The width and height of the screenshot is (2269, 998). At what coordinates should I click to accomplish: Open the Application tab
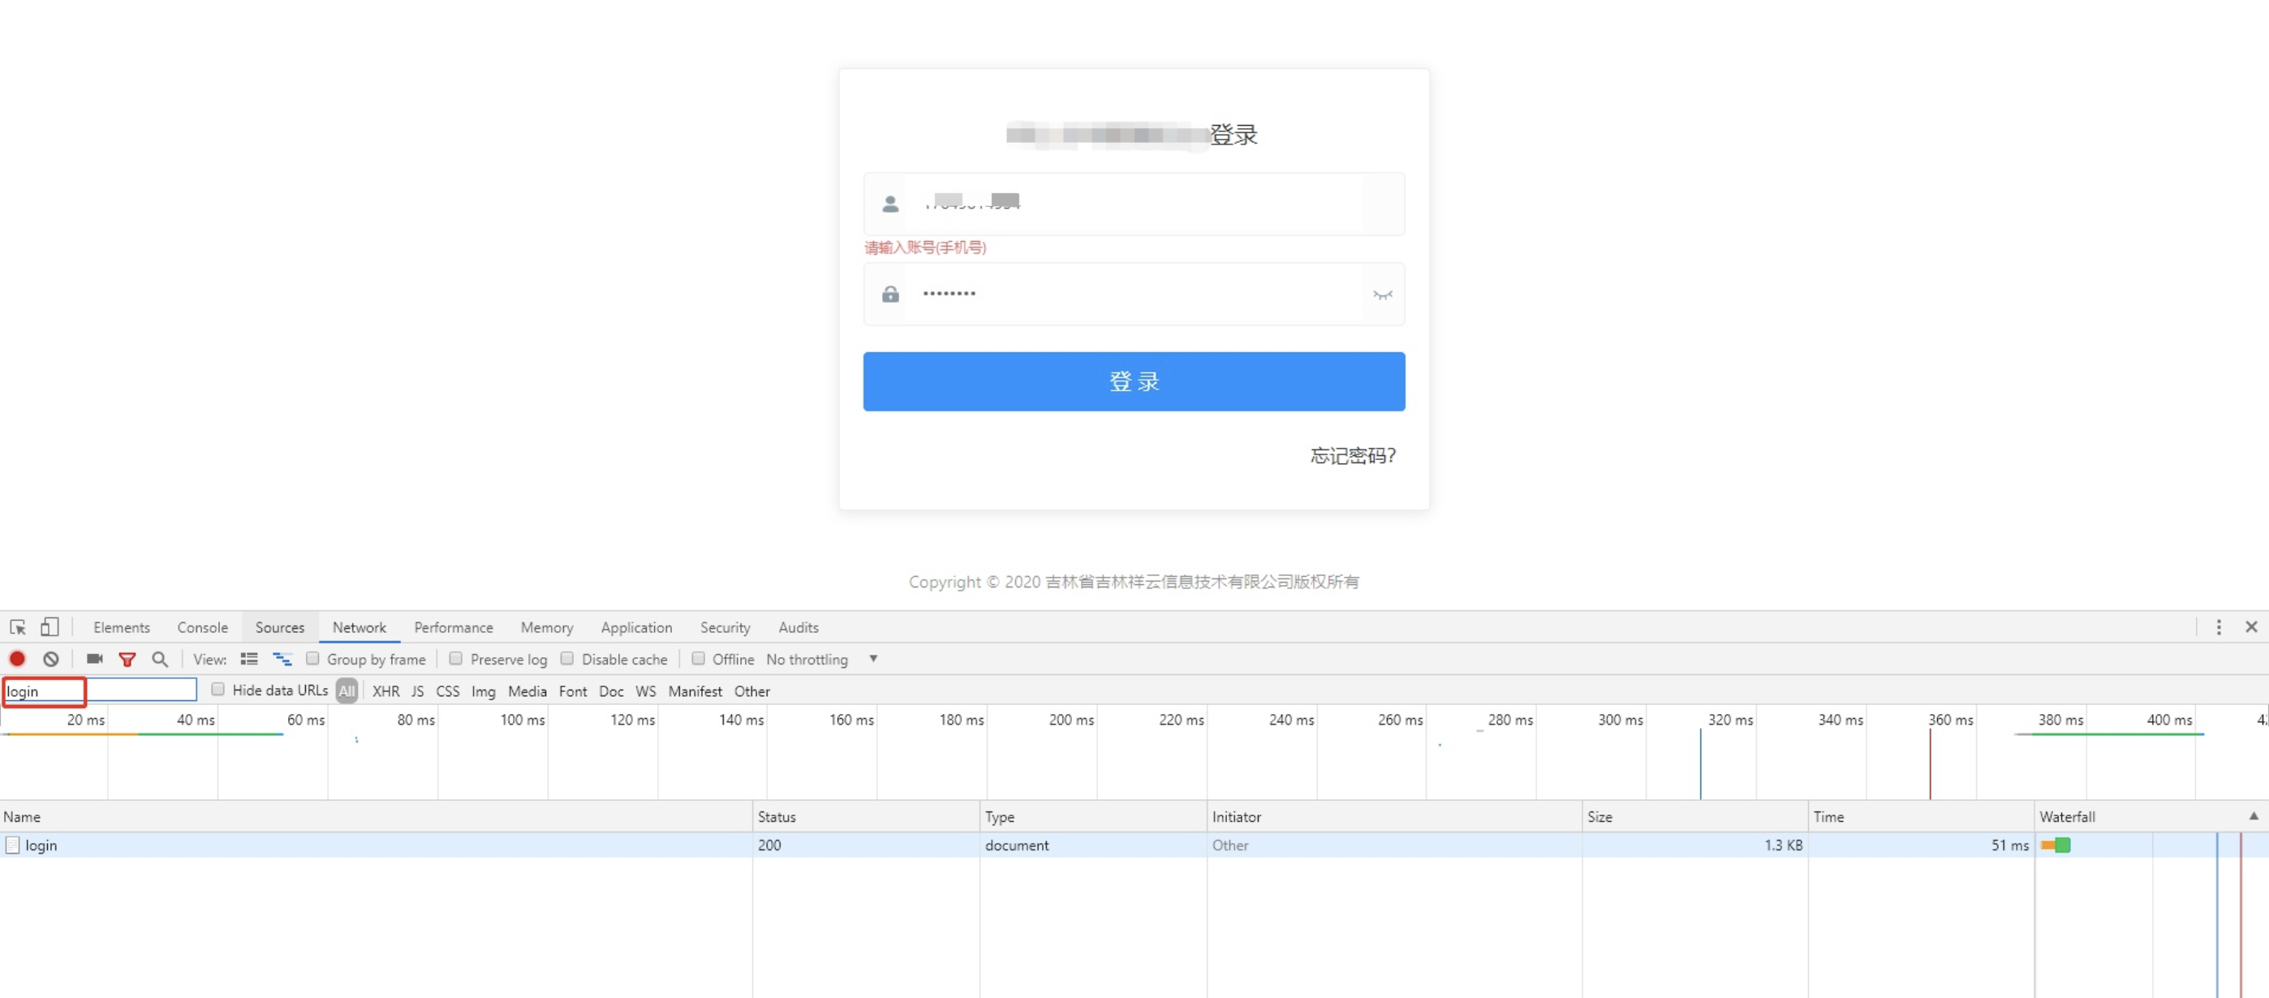[x=636, y=627]
